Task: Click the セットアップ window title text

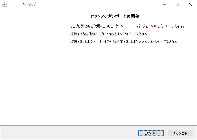Action: coord(29,4)
